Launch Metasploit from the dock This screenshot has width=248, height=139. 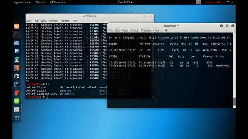tap(17, 51)
